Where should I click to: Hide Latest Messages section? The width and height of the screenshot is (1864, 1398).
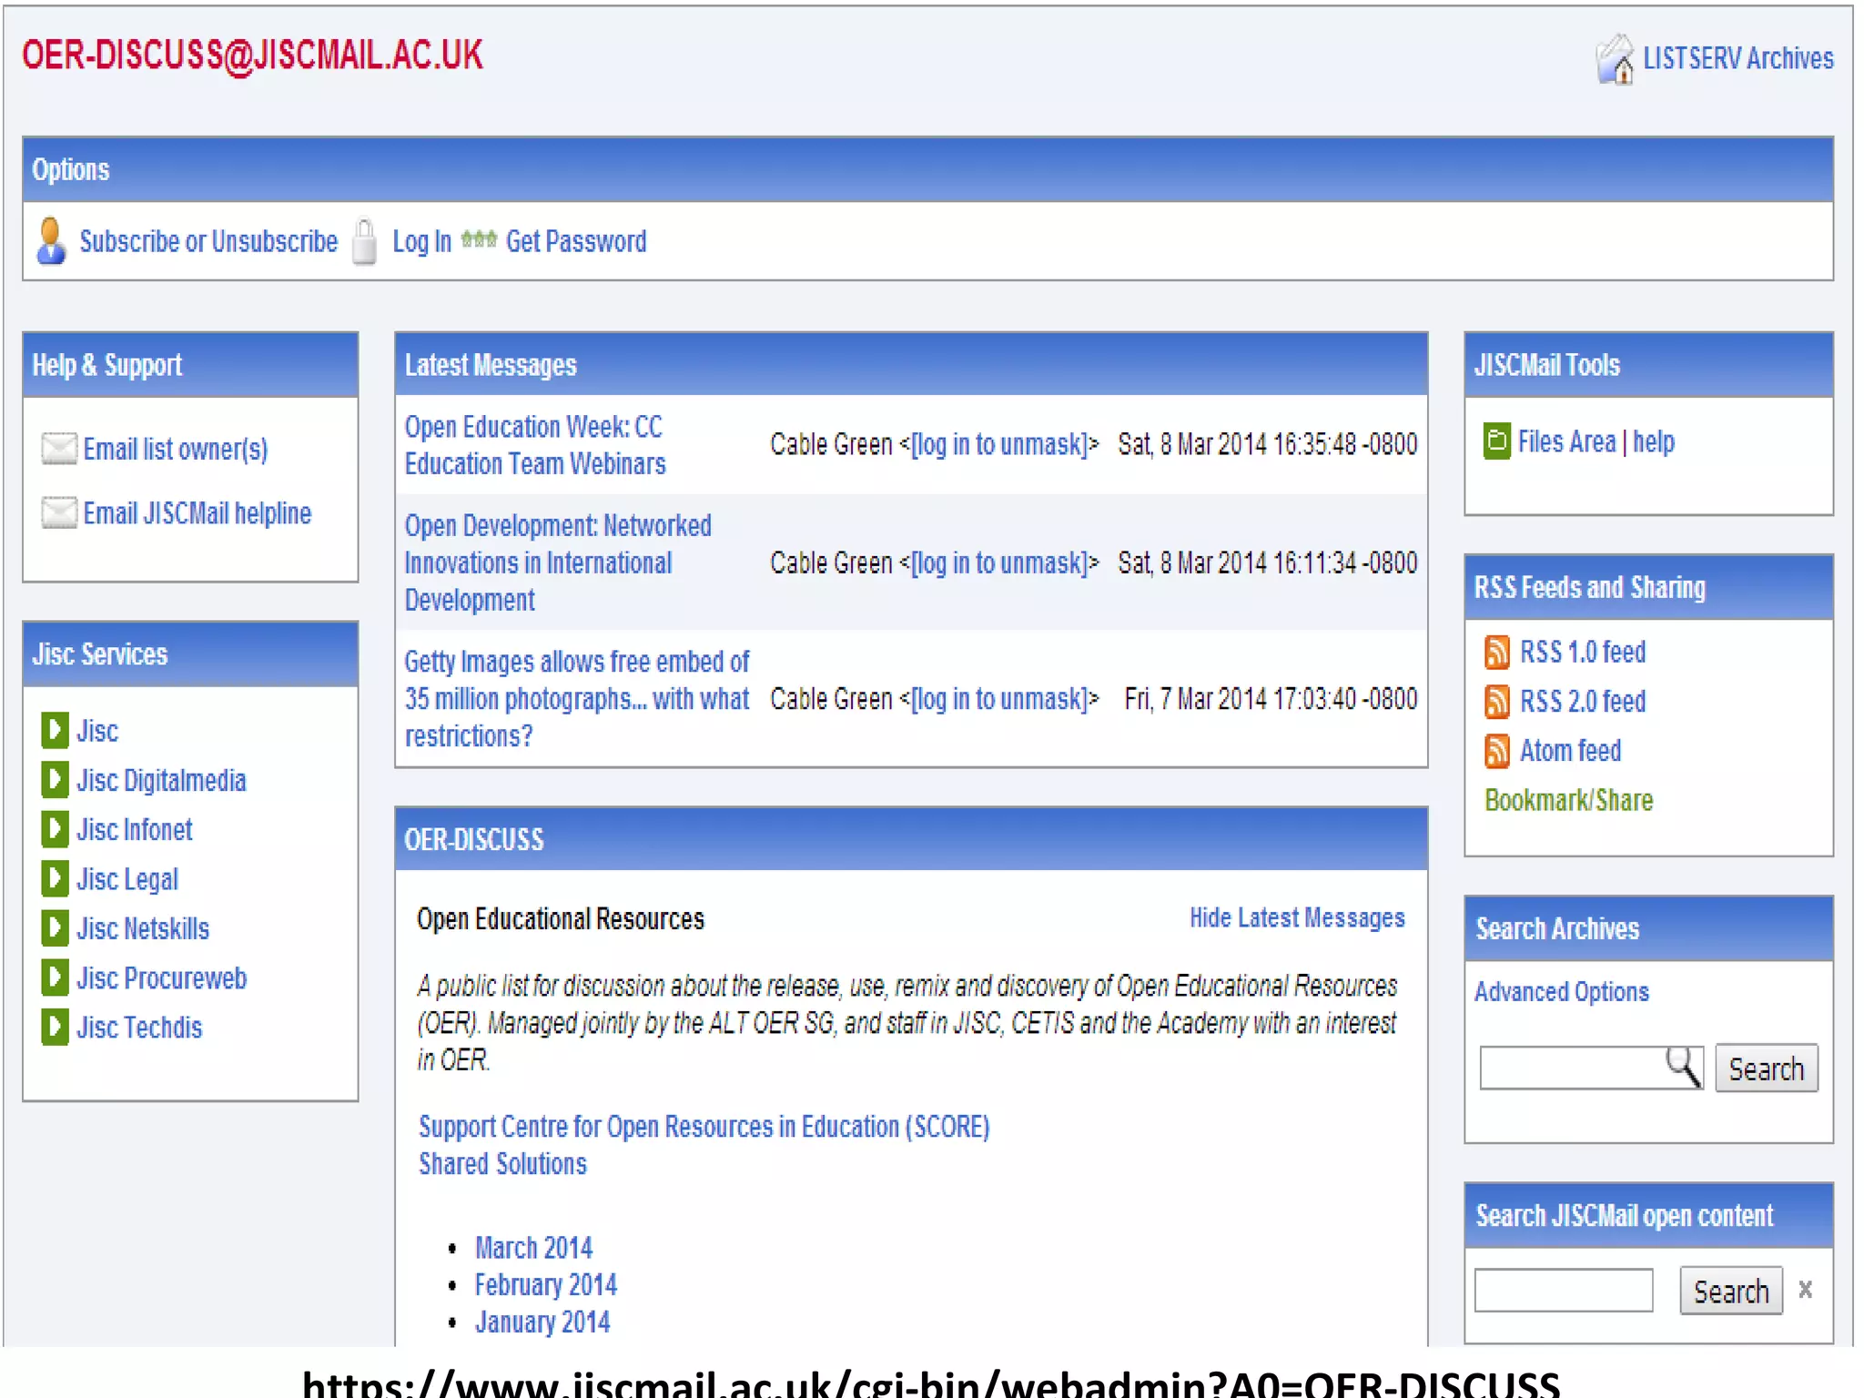(1296, 918)
